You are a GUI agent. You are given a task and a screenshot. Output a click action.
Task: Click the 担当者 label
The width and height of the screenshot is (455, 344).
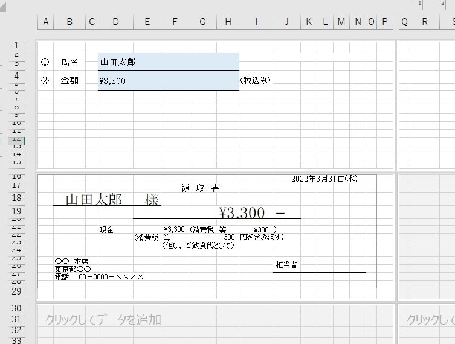click(286, 264)
